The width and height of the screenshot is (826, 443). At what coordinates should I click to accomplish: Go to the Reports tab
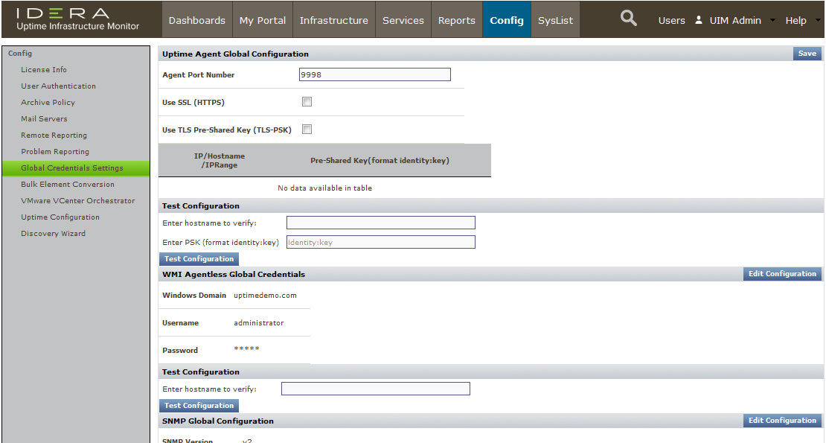point(456,20)
